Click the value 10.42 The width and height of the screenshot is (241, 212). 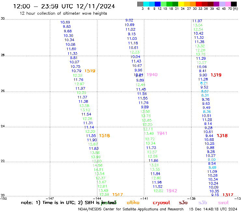coord(198,33)
